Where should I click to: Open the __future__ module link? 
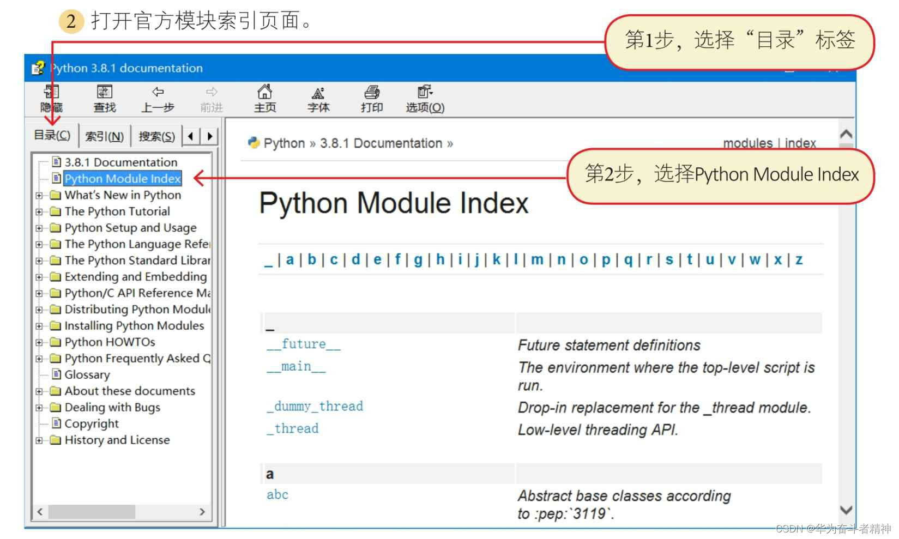point(304,344)
